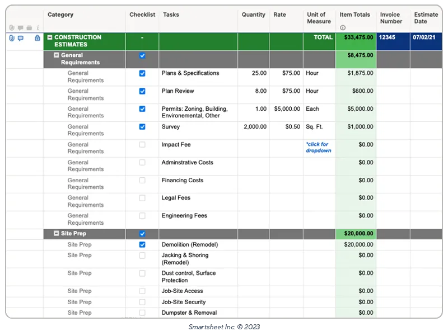Click info icon under Item Totals header
This screenshot has height=336, width=448.
point(343,27)
